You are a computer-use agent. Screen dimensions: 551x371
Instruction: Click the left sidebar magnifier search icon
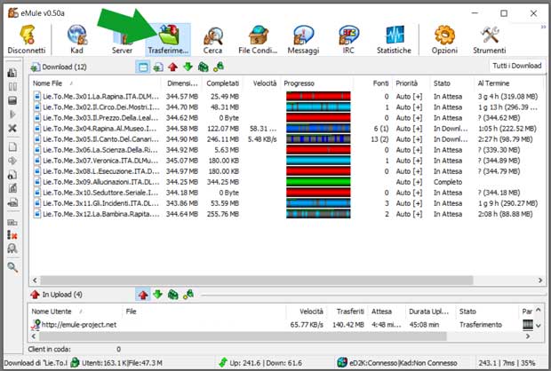(x=12, y=267)
